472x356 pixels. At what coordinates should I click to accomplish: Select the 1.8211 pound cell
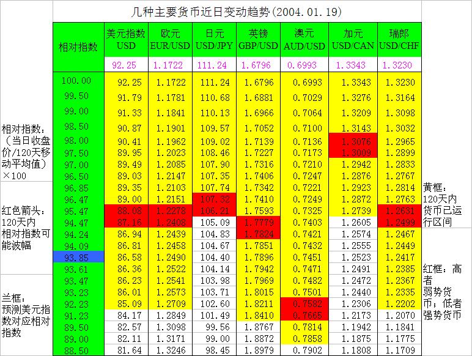(259, 303)
